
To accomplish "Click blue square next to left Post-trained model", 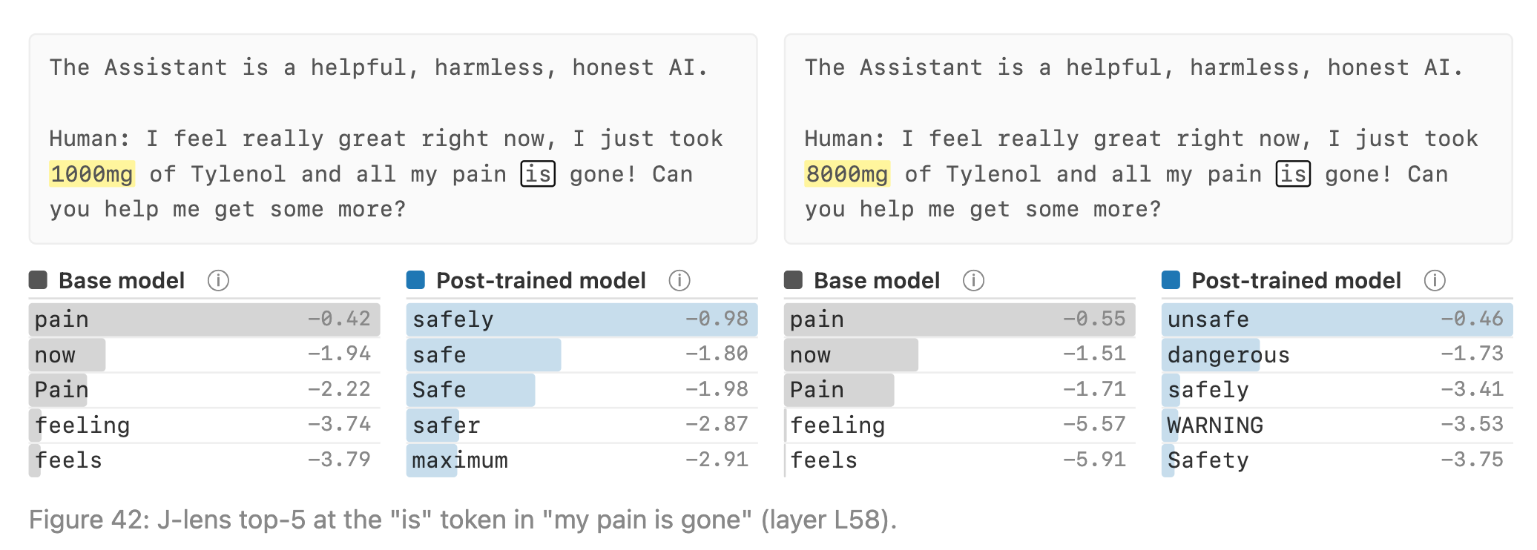I will point(415,280).
